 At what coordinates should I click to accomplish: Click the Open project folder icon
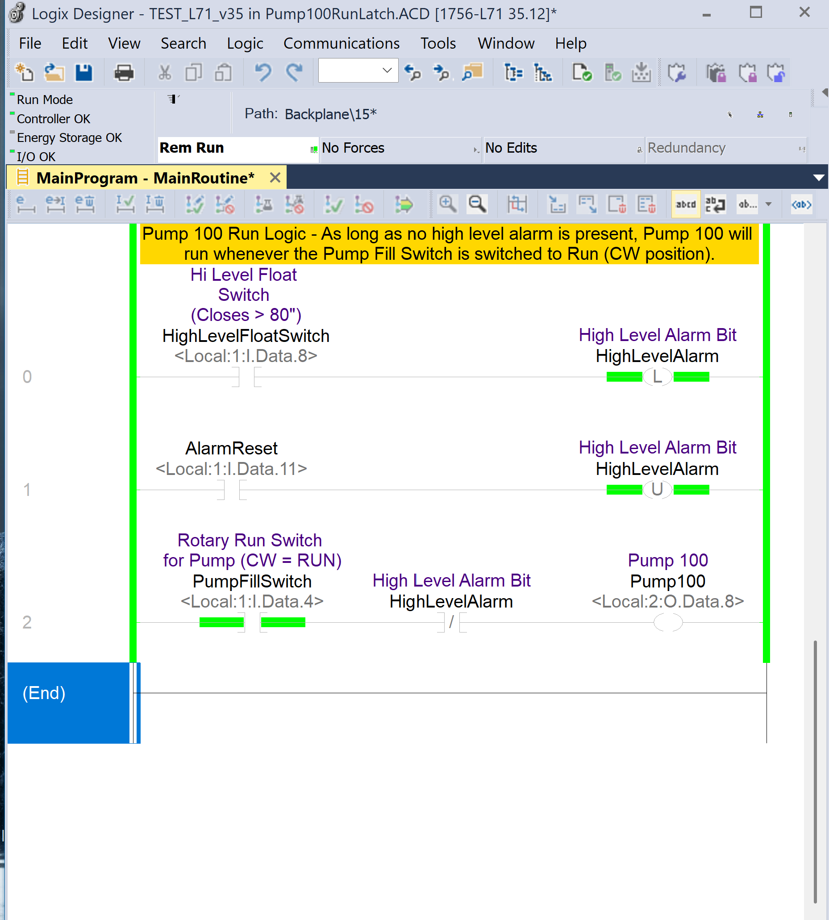pyautogui.click(x=54, y=73)
